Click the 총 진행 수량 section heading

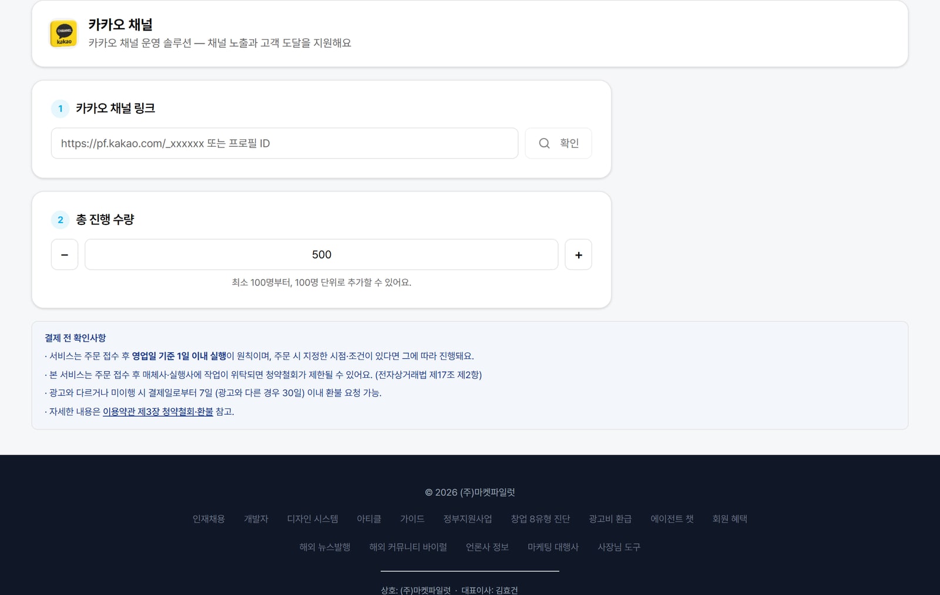pyautogui.click(x=105, y=219)
